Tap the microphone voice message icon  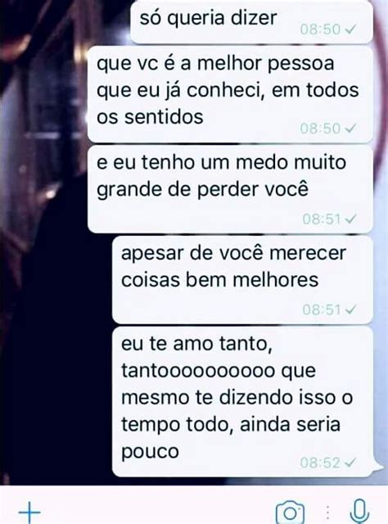(359, 512)
